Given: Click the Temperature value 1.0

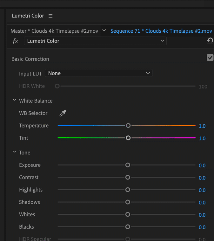Looking at the screenshot, I should click(x=202, y=126).
